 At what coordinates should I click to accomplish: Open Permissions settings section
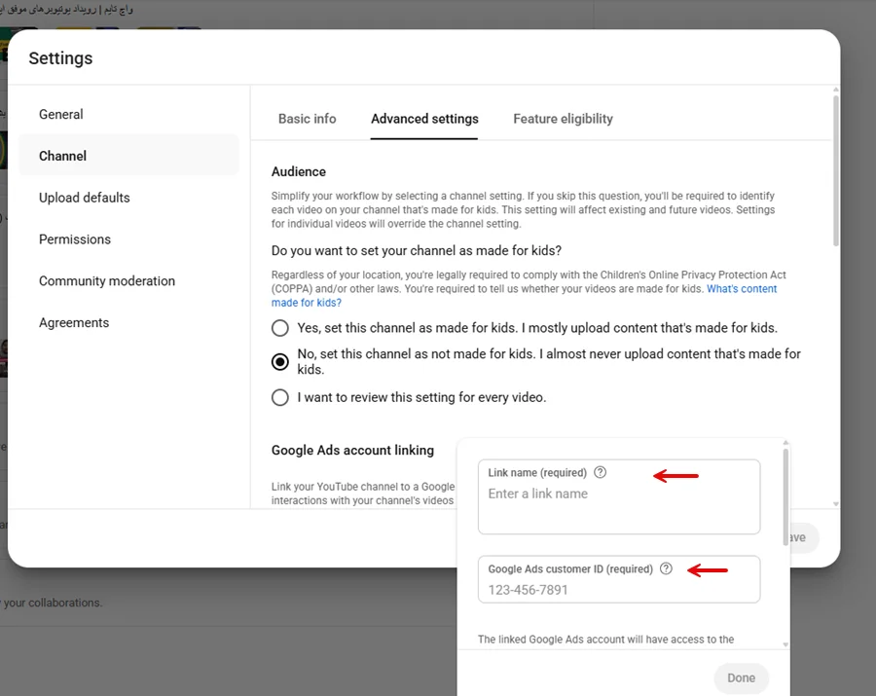[x=75, y=239]
